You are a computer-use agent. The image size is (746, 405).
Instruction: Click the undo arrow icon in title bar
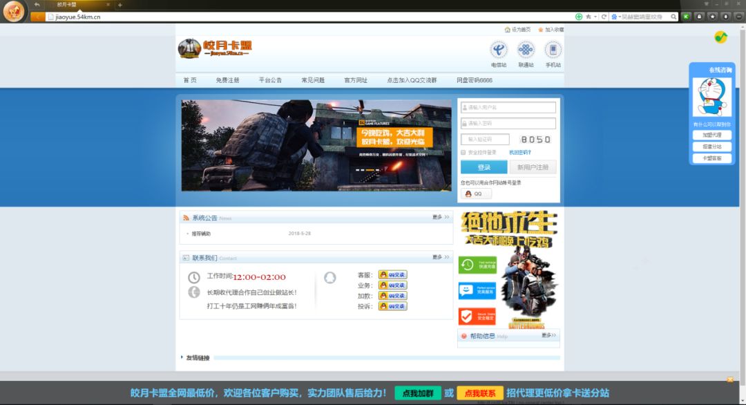37,4
